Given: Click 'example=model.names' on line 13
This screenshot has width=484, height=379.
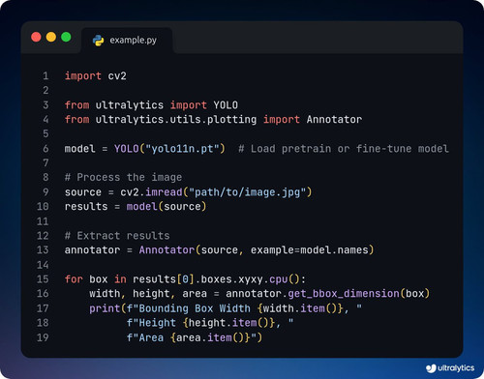Looking at the screenshot, I should tap(310, 250).
